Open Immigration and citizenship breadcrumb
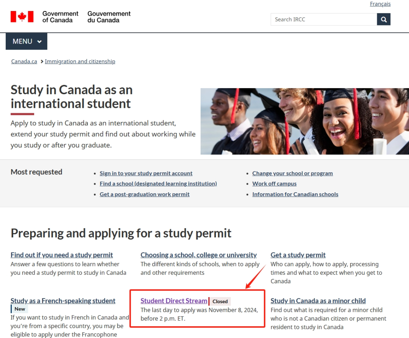Viewport: 409px width, 338px height. (80, 61)
